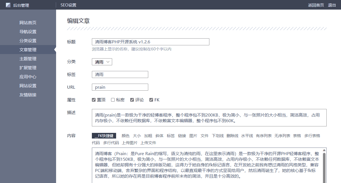341x183 pixels.
Task: Open 友情链接 in the sidebar
Action: point(28,95)
